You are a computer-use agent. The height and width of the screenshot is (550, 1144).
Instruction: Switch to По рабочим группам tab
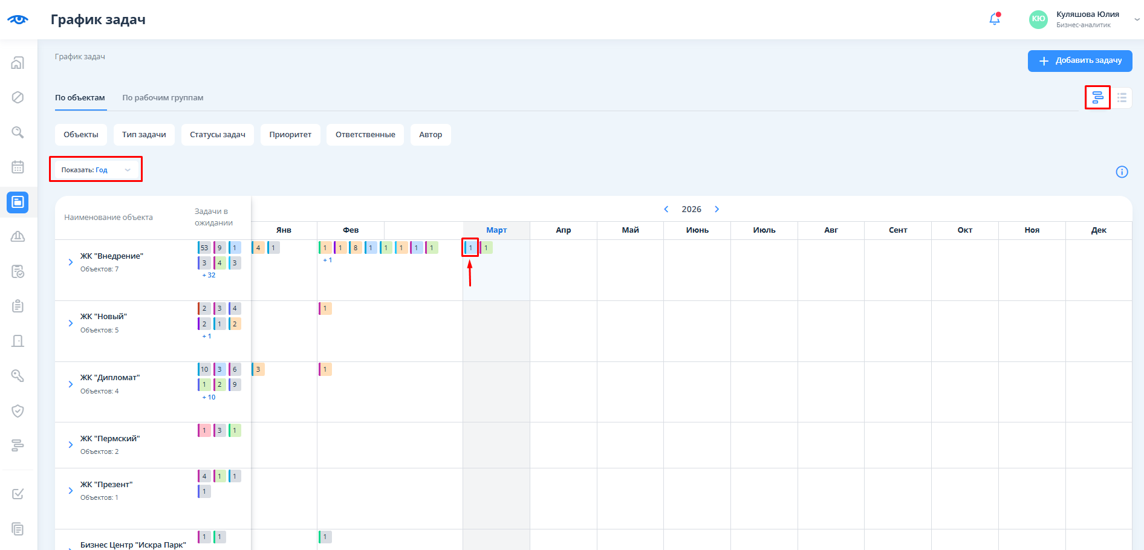pyautogui.click(x=163, y=98)
